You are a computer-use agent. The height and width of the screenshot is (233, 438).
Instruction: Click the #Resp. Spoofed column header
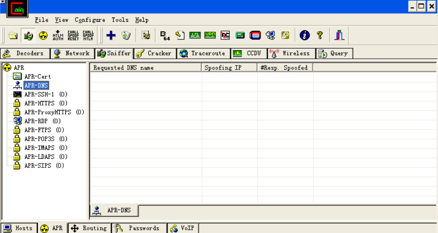[285, 68]
